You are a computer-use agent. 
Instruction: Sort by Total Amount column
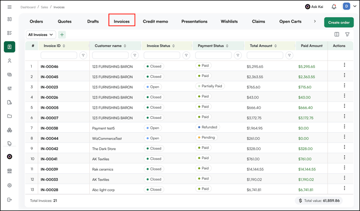(276, 46)
